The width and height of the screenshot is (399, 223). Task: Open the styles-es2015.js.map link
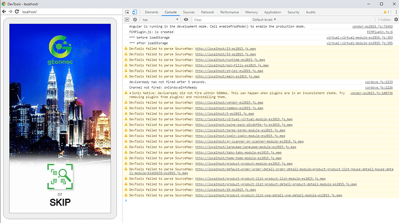pos(229,71)
